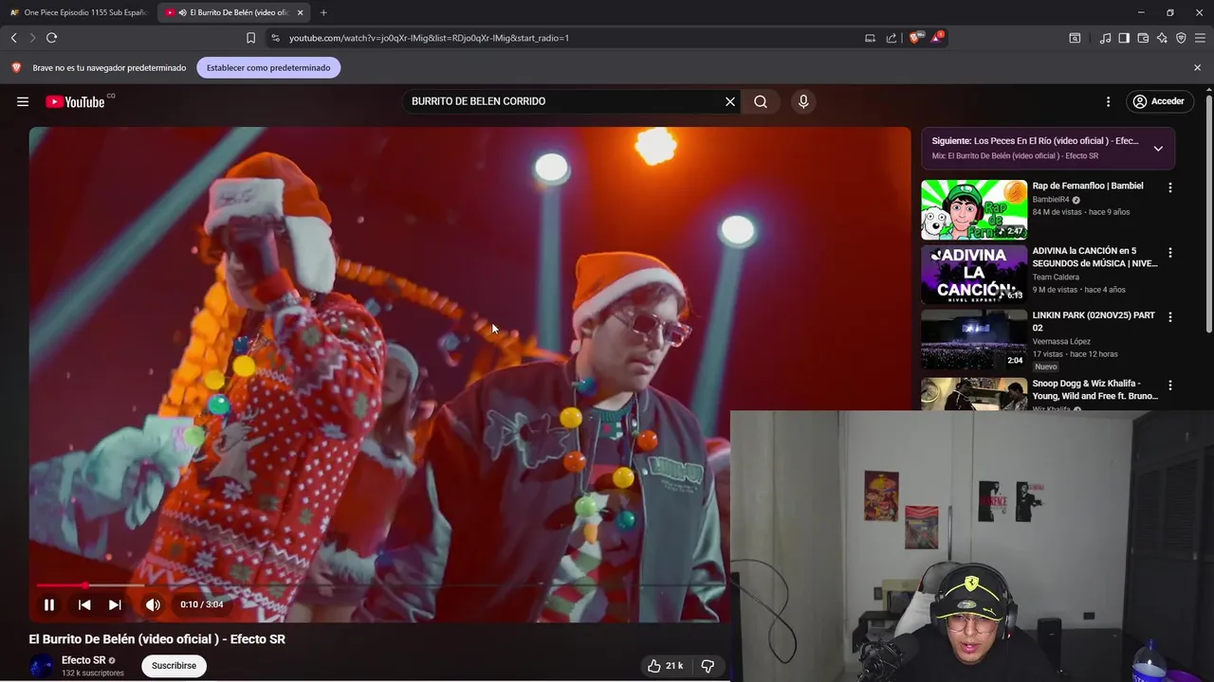
Task: Click the page vertical scrollbar
Action: (x=1209, y=213)
